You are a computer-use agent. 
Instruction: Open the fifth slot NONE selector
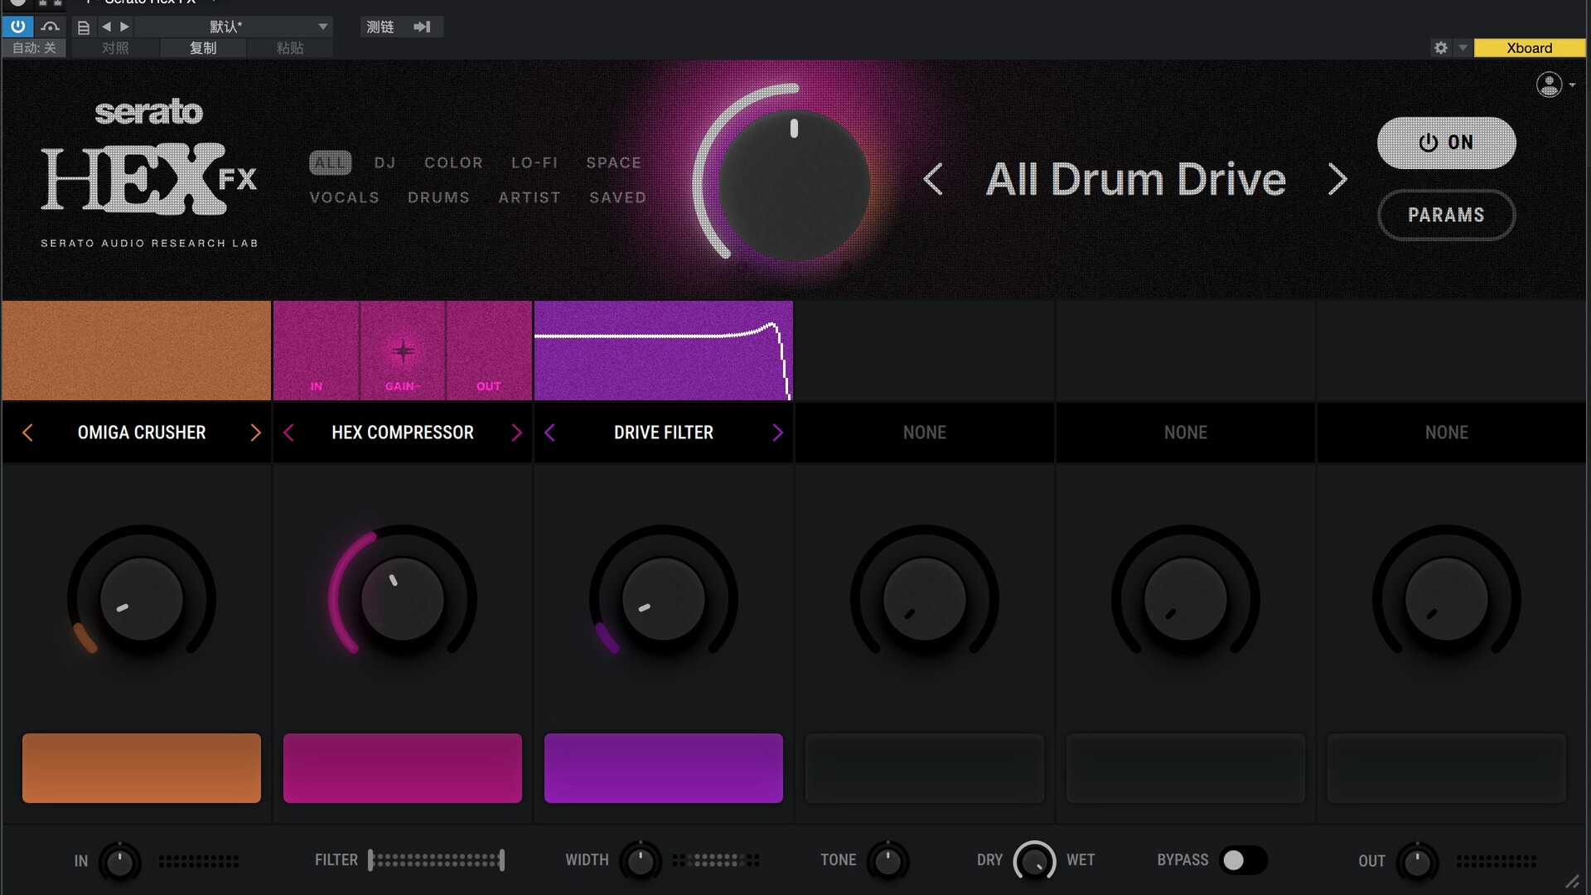point(1186,433)
